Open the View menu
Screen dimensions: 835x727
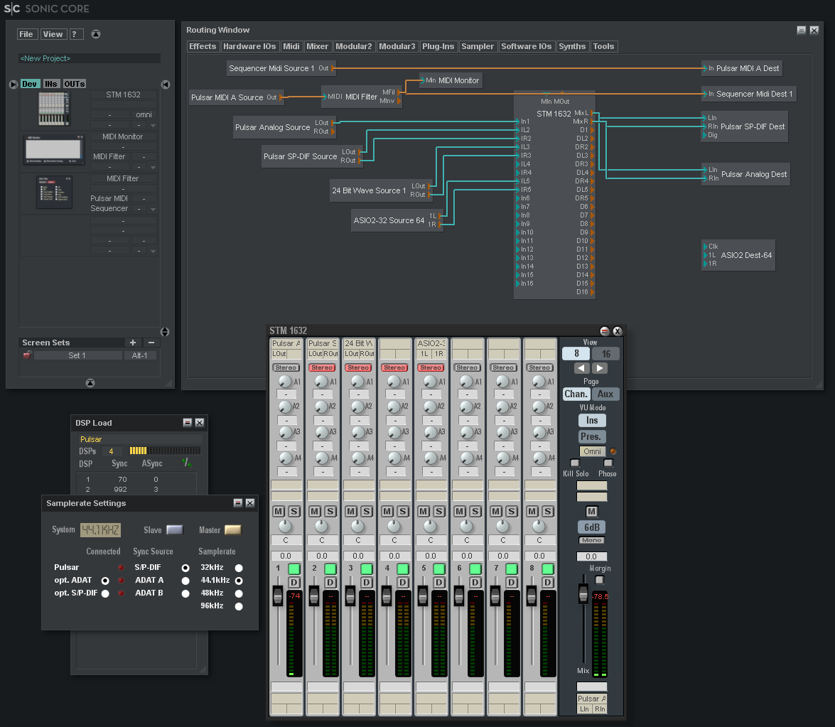coord(53,34)
